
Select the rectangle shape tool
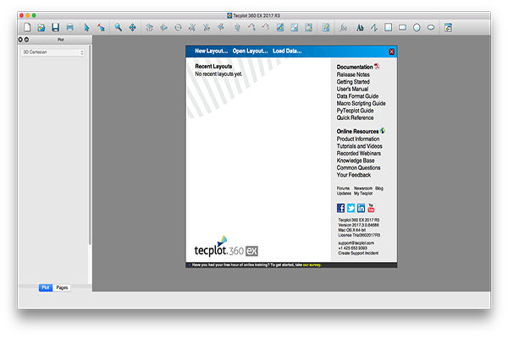coord(402,28)
